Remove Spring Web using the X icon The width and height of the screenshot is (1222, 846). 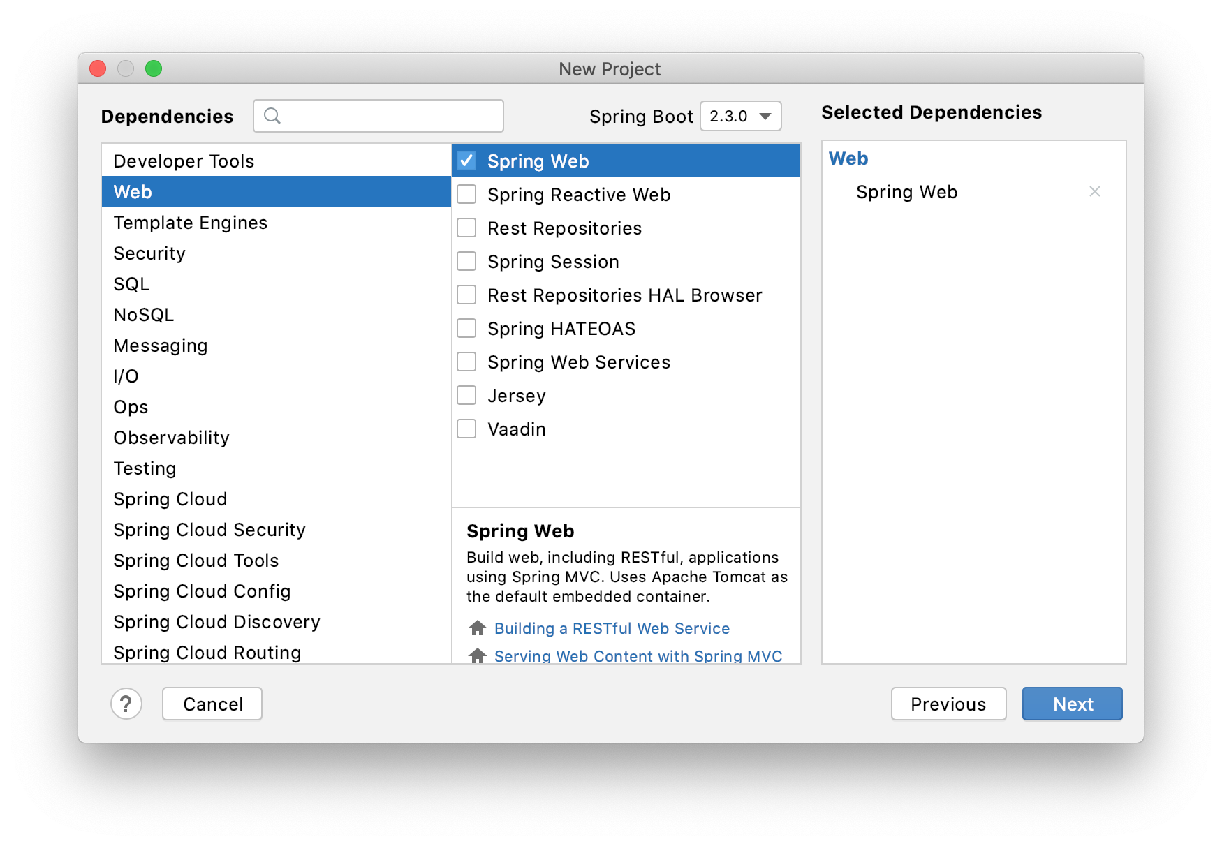(1095, 191)
